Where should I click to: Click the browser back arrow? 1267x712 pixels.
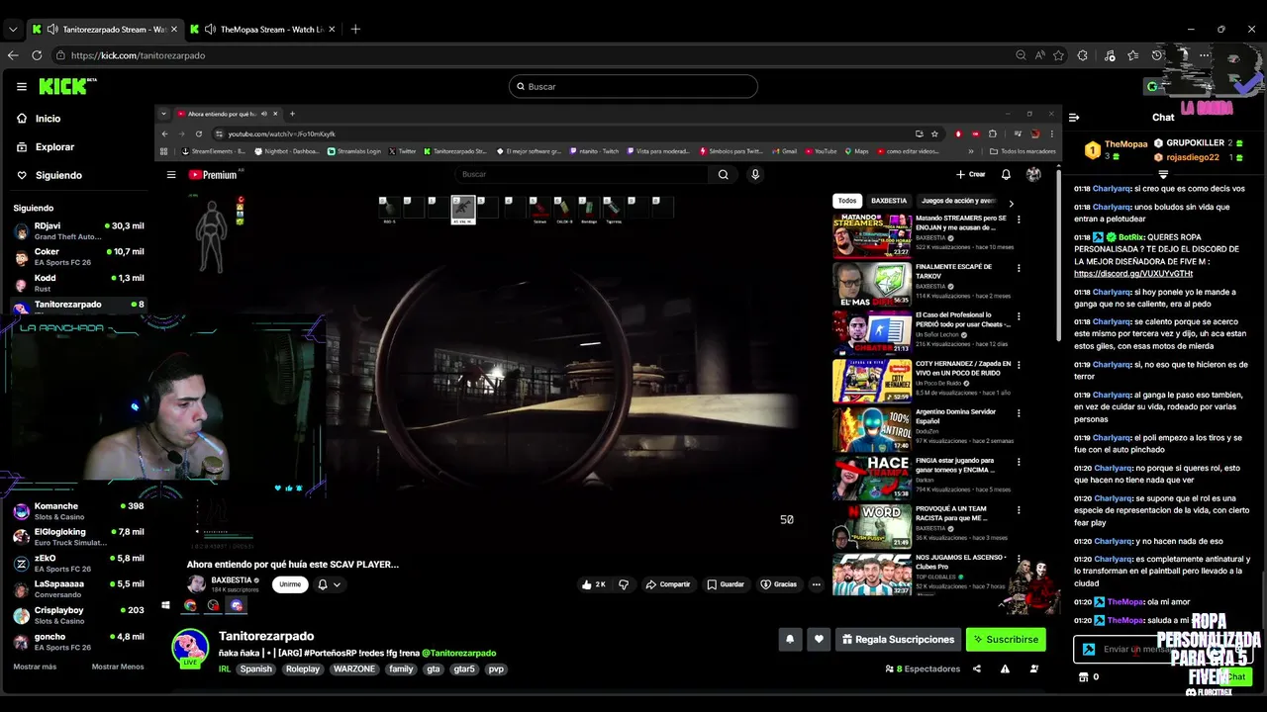pyautogui.click(x=13, y=55)
